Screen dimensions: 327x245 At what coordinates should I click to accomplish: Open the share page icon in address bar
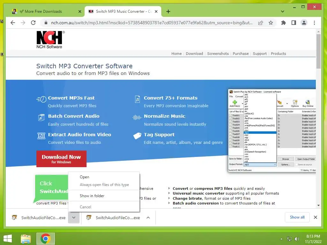[x=261, y=23]
